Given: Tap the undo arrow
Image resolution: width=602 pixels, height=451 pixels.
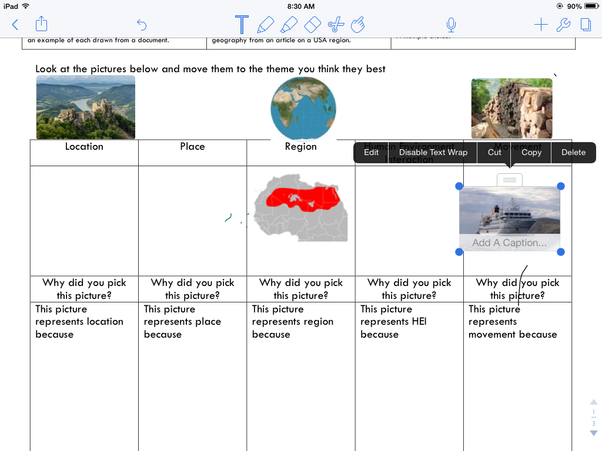Looking at the screenshot, I should [x=142, y=25].
